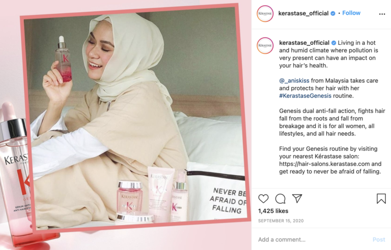Viewport: 391px width, 250px height.
Task: Click the Post comment button
Action: (x=379, y=239)
